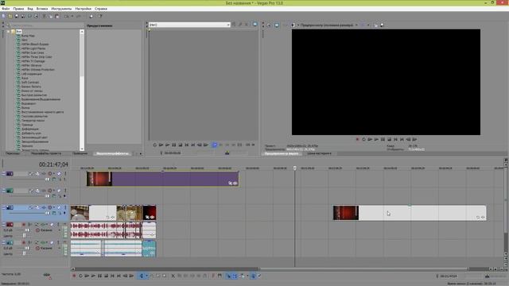Solo the highlighted third video track
The height and width of the screenshot is (286, 509).
coord(65,207)
